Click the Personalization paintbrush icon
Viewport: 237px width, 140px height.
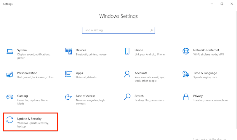click(10, 74)
